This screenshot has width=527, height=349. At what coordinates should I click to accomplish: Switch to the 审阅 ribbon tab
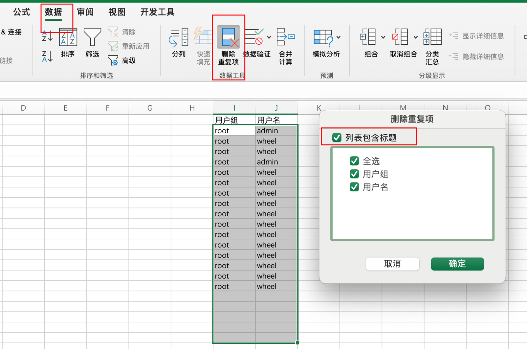85,12
